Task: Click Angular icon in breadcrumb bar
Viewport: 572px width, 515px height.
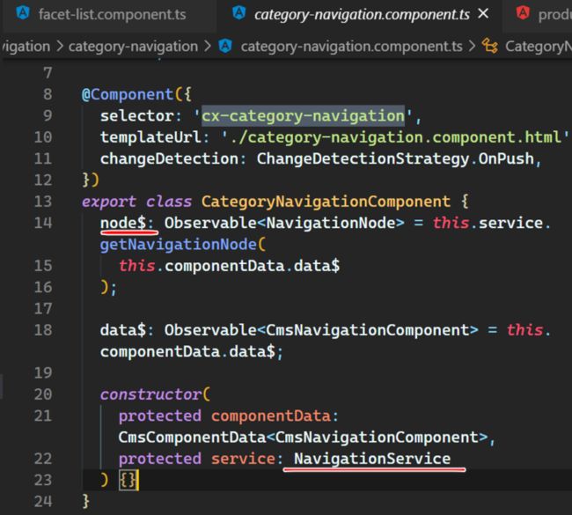Action: (225, 46)
